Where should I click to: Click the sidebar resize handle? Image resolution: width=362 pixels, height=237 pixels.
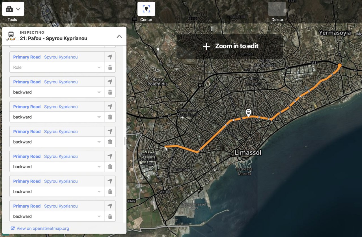[125, 141]
